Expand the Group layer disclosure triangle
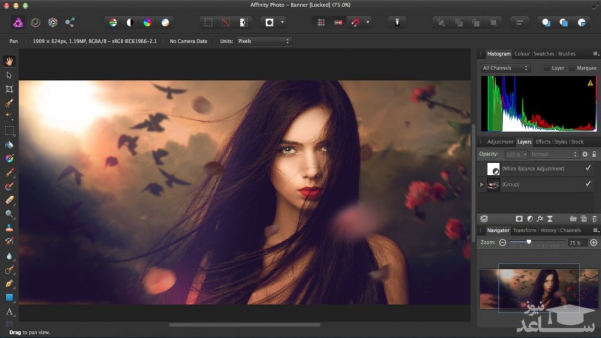The image size is (601, 338). point(482,184)
